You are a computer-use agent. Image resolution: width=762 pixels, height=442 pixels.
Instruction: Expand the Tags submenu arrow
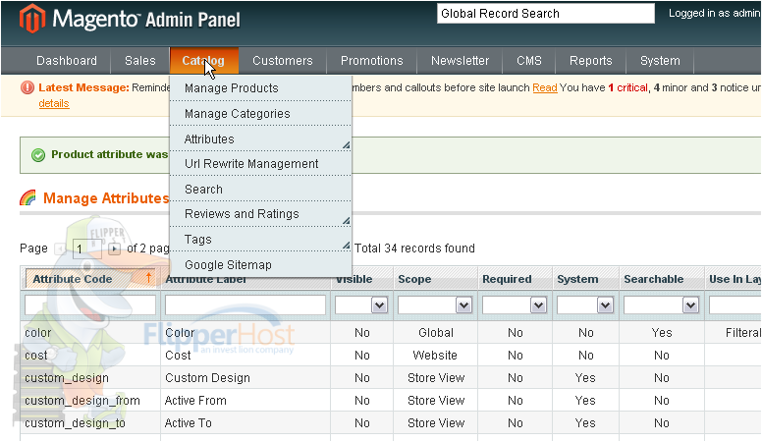click(346, 246)
